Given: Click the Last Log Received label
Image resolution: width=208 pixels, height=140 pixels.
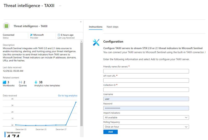Looking at the screenshot, I should (x=66, y=38).
